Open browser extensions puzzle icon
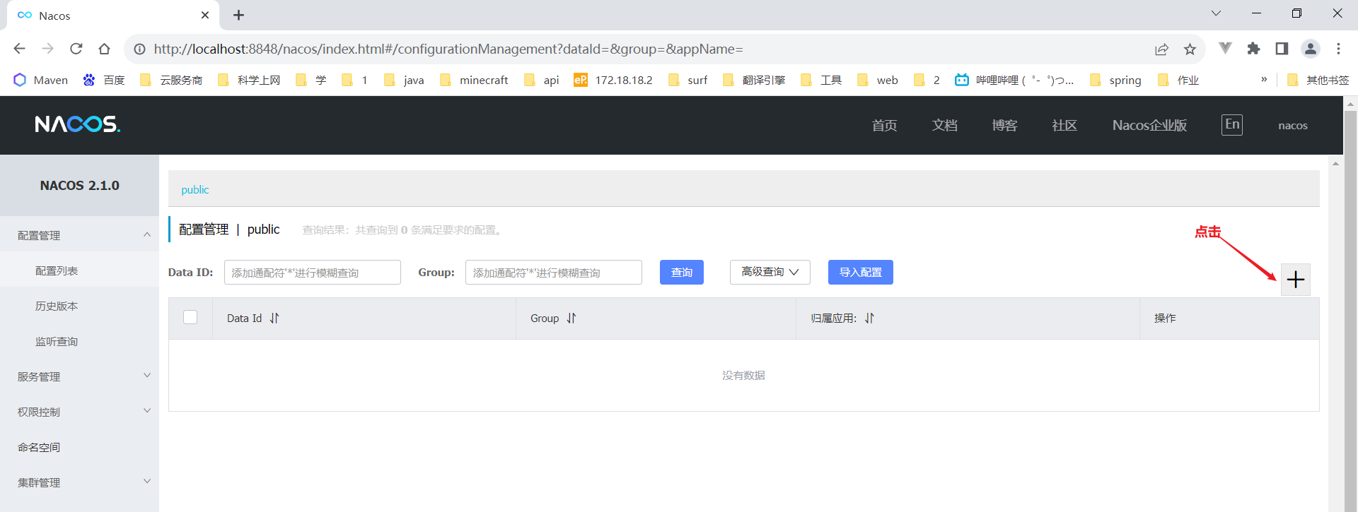 point(1253,48)
